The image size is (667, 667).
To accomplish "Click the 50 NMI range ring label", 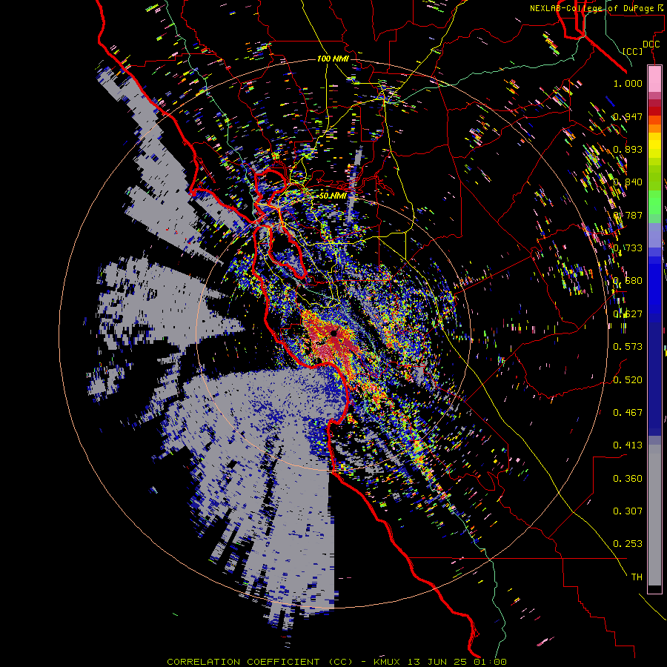I will 333,196.
